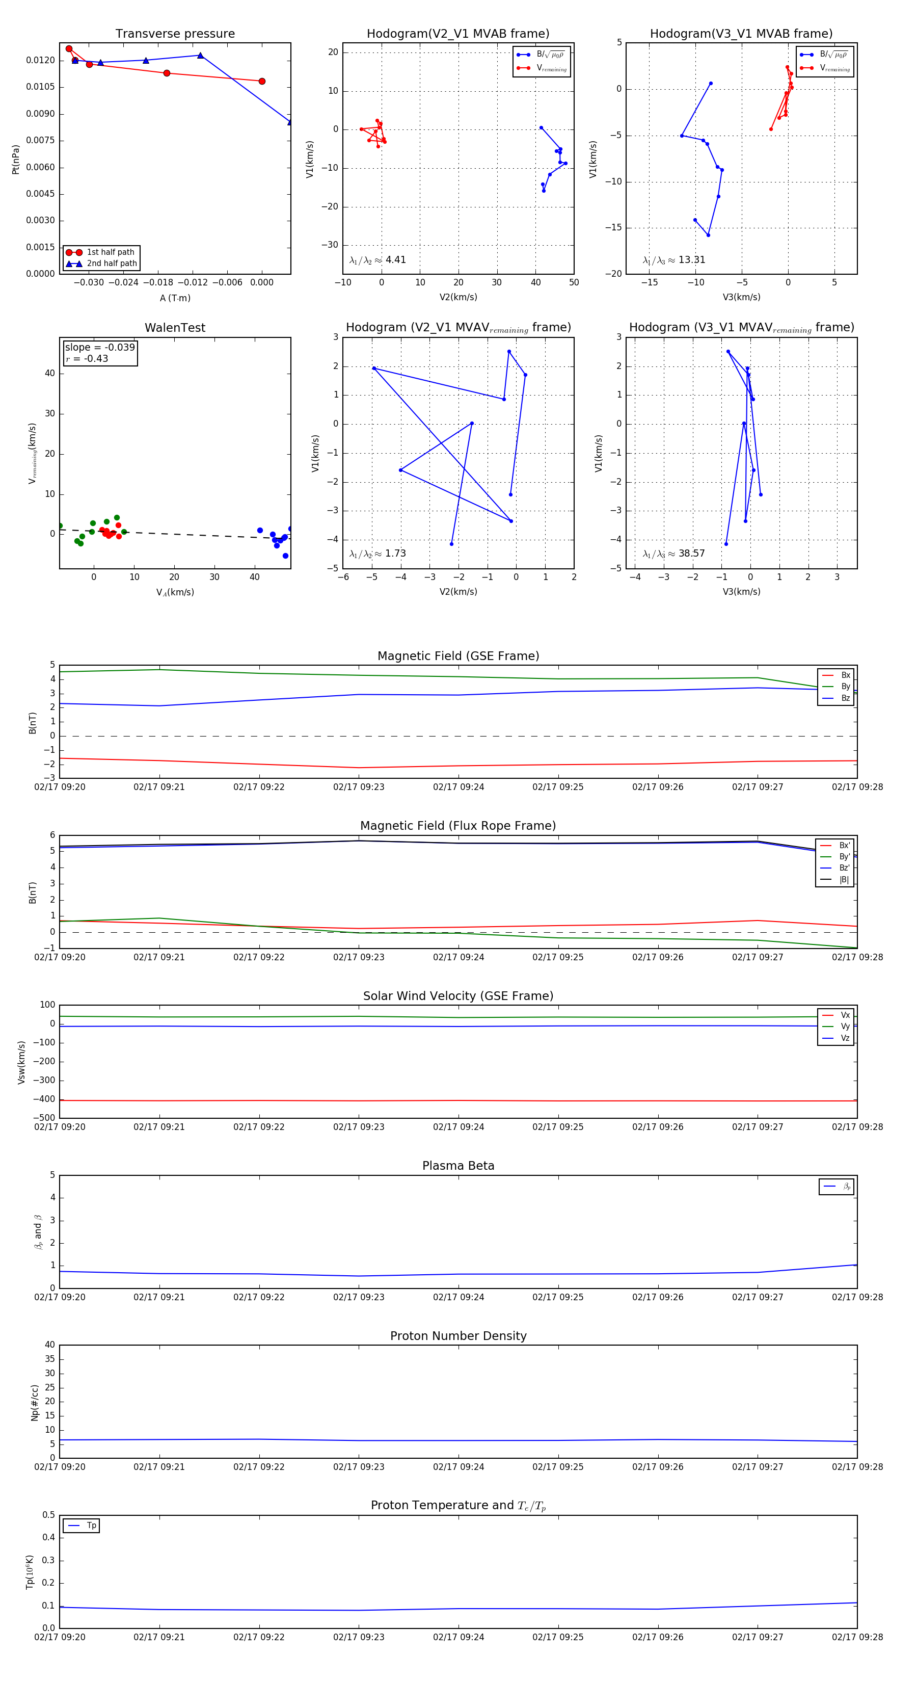Click the 'Proton Number Density' plot title
917x1682 pixels.
pos(458,1336)
